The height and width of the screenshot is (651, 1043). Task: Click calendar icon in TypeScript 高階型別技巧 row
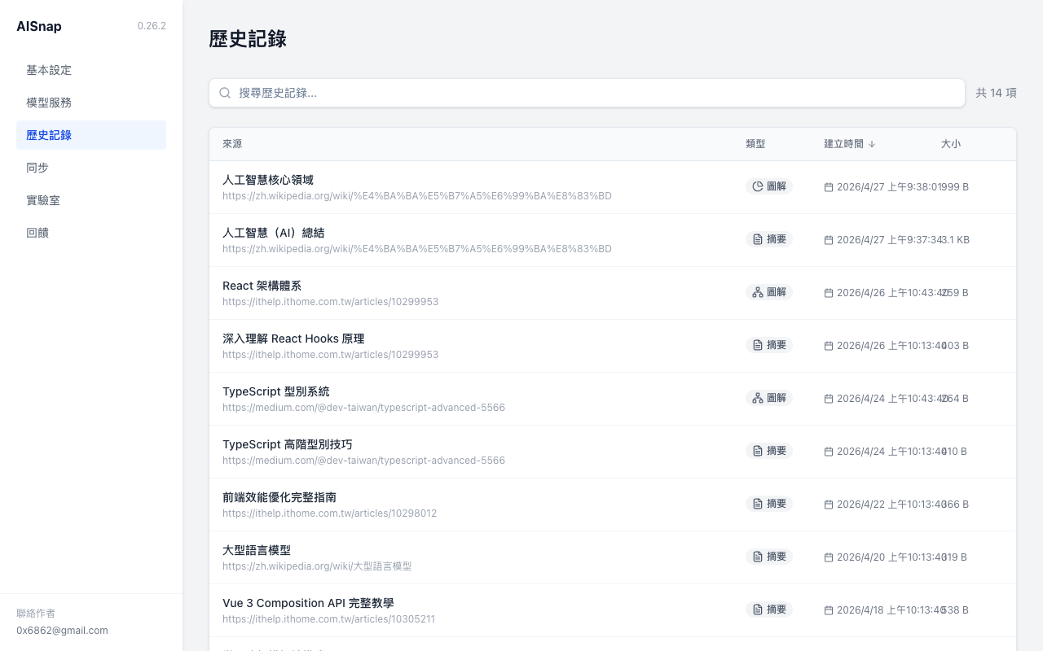[x=829, y=452]
